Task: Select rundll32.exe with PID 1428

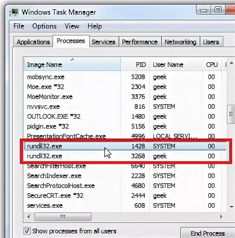Action: (125, 146)
